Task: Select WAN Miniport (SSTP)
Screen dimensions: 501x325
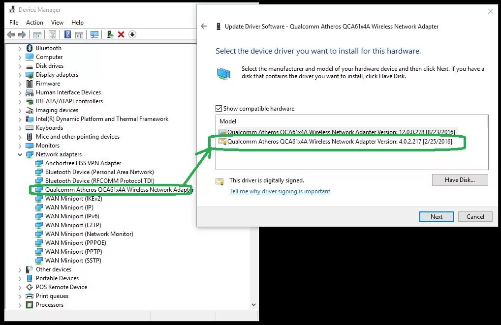Action: 68,261
